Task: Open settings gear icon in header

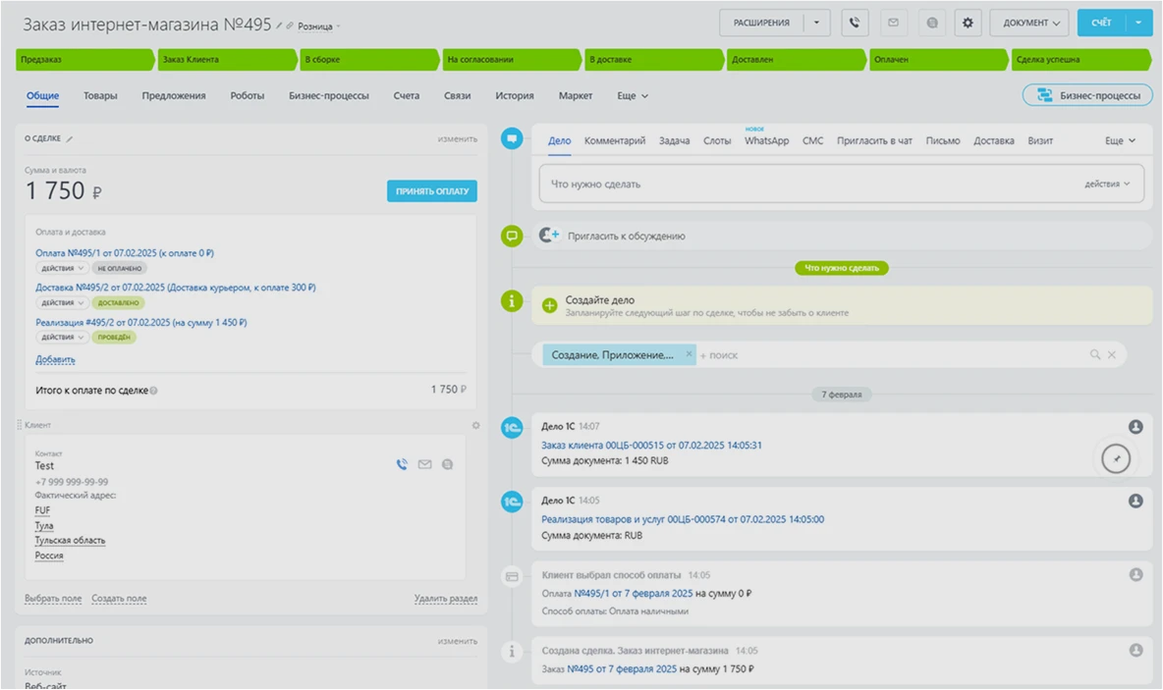Action: pyautogui.click(x=968, y=23)
